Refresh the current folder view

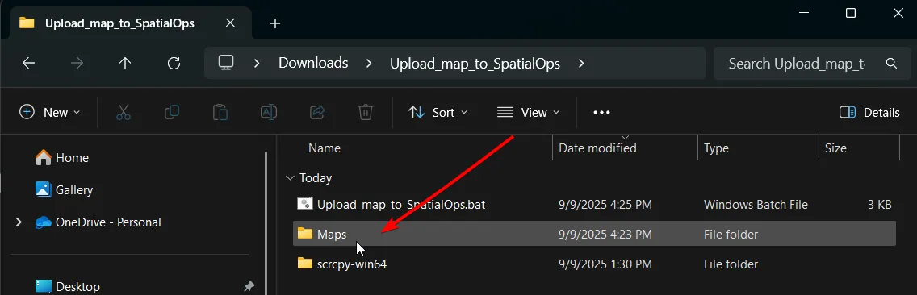tap(174, 63)
